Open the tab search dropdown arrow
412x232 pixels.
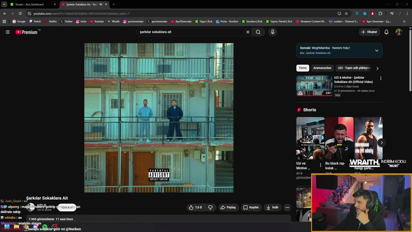tap(4, 5)
